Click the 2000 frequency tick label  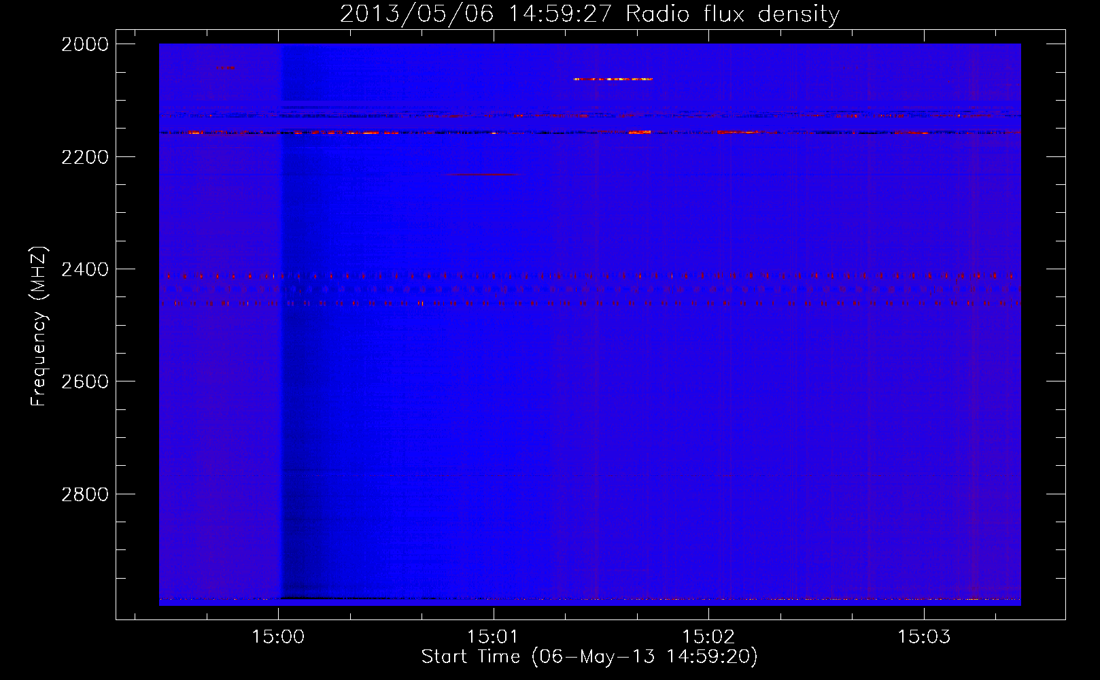pyautogui.click(x=85, y=44)
